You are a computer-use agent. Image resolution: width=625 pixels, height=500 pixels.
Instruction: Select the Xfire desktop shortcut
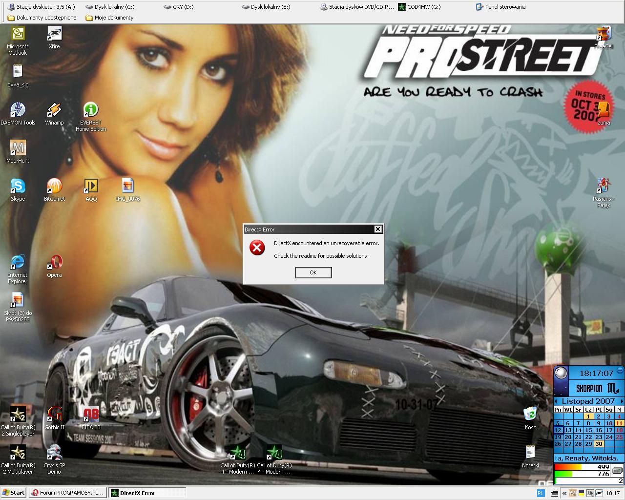(54, 38)
